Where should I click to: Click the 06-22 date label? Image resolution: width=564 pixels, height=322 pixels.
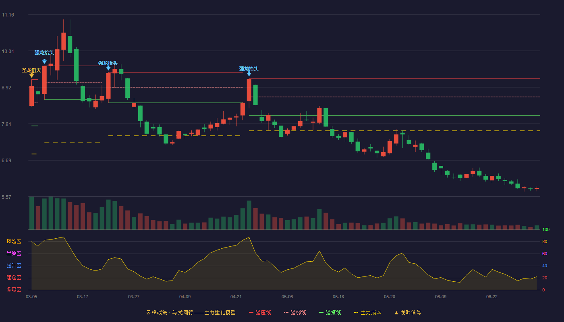click(492, 297)
